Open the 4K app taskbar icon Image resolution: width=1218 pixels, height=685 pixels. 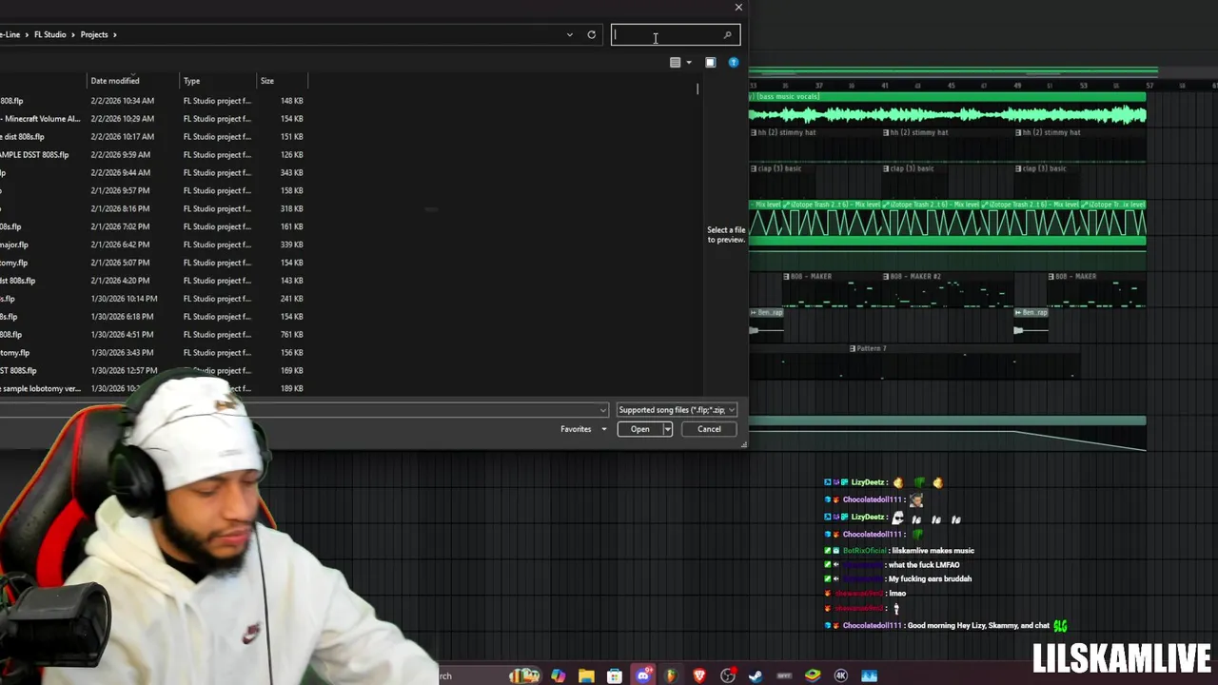[841, 675]
